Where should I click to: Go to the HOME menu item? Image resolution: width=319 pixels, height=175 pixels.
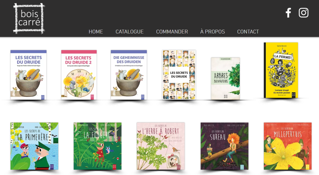pos(96,32)
